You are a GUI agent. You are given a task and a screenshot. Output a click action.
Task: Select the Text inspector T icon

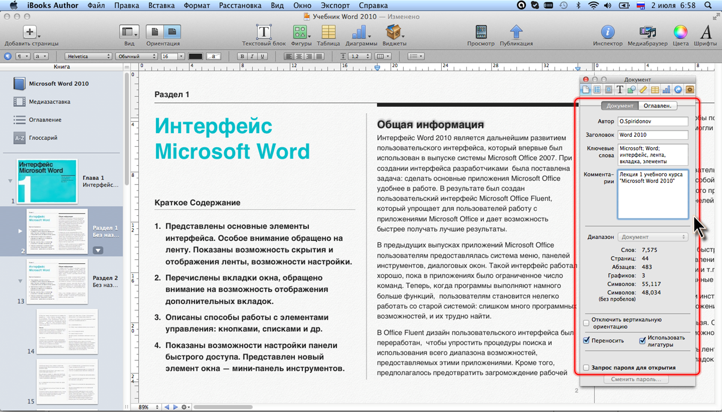point(620,89)
